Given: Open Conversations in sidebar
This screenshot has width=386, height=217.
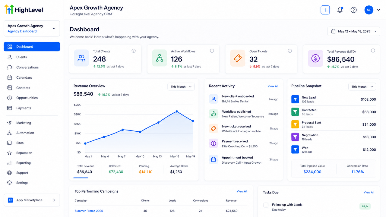Looking at the screenshot, I should pos(32,67).
